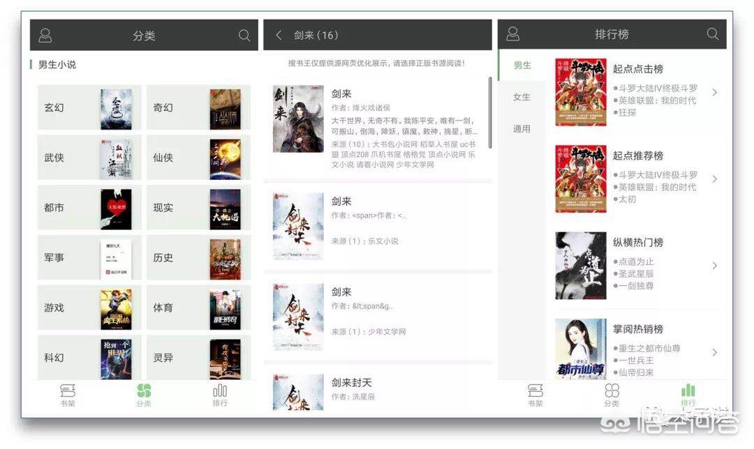
Task: Tap search icon in 排行榜 header
Action: 713,33
